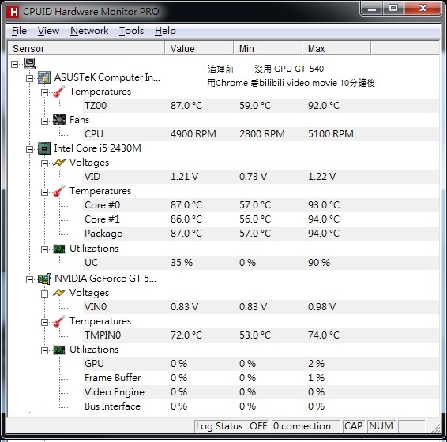Click the Utilizations graph icon under NVIDIA GeForce

click(x=59, y=350)
